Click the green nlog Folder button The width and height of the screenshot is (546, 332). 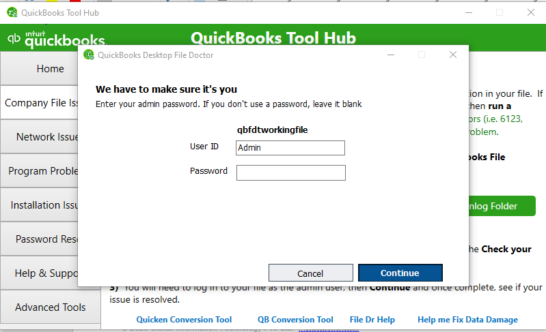click(502, 206)
